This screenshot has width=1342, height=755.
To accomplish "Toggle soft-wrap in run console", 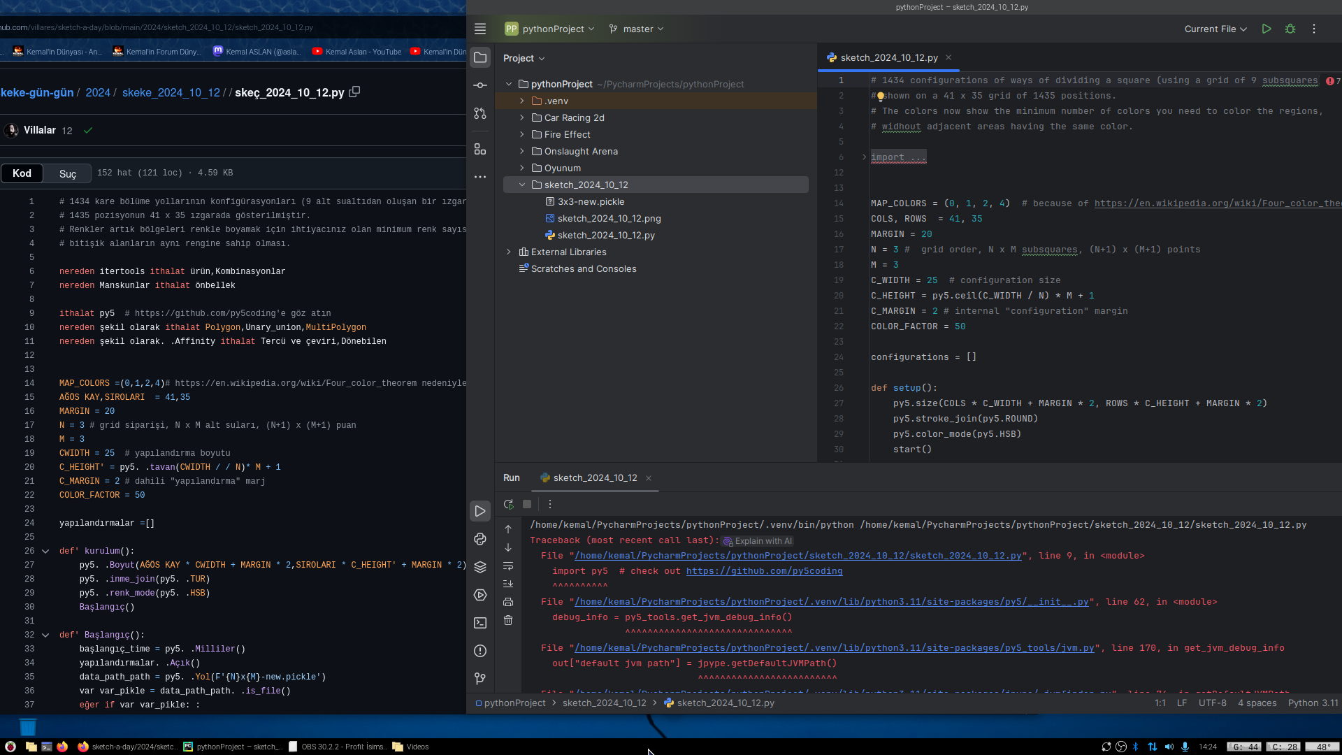I will click(508, 566).
